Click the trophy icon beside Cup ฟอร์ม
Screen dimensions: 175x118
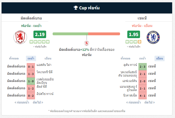[76, 8]
